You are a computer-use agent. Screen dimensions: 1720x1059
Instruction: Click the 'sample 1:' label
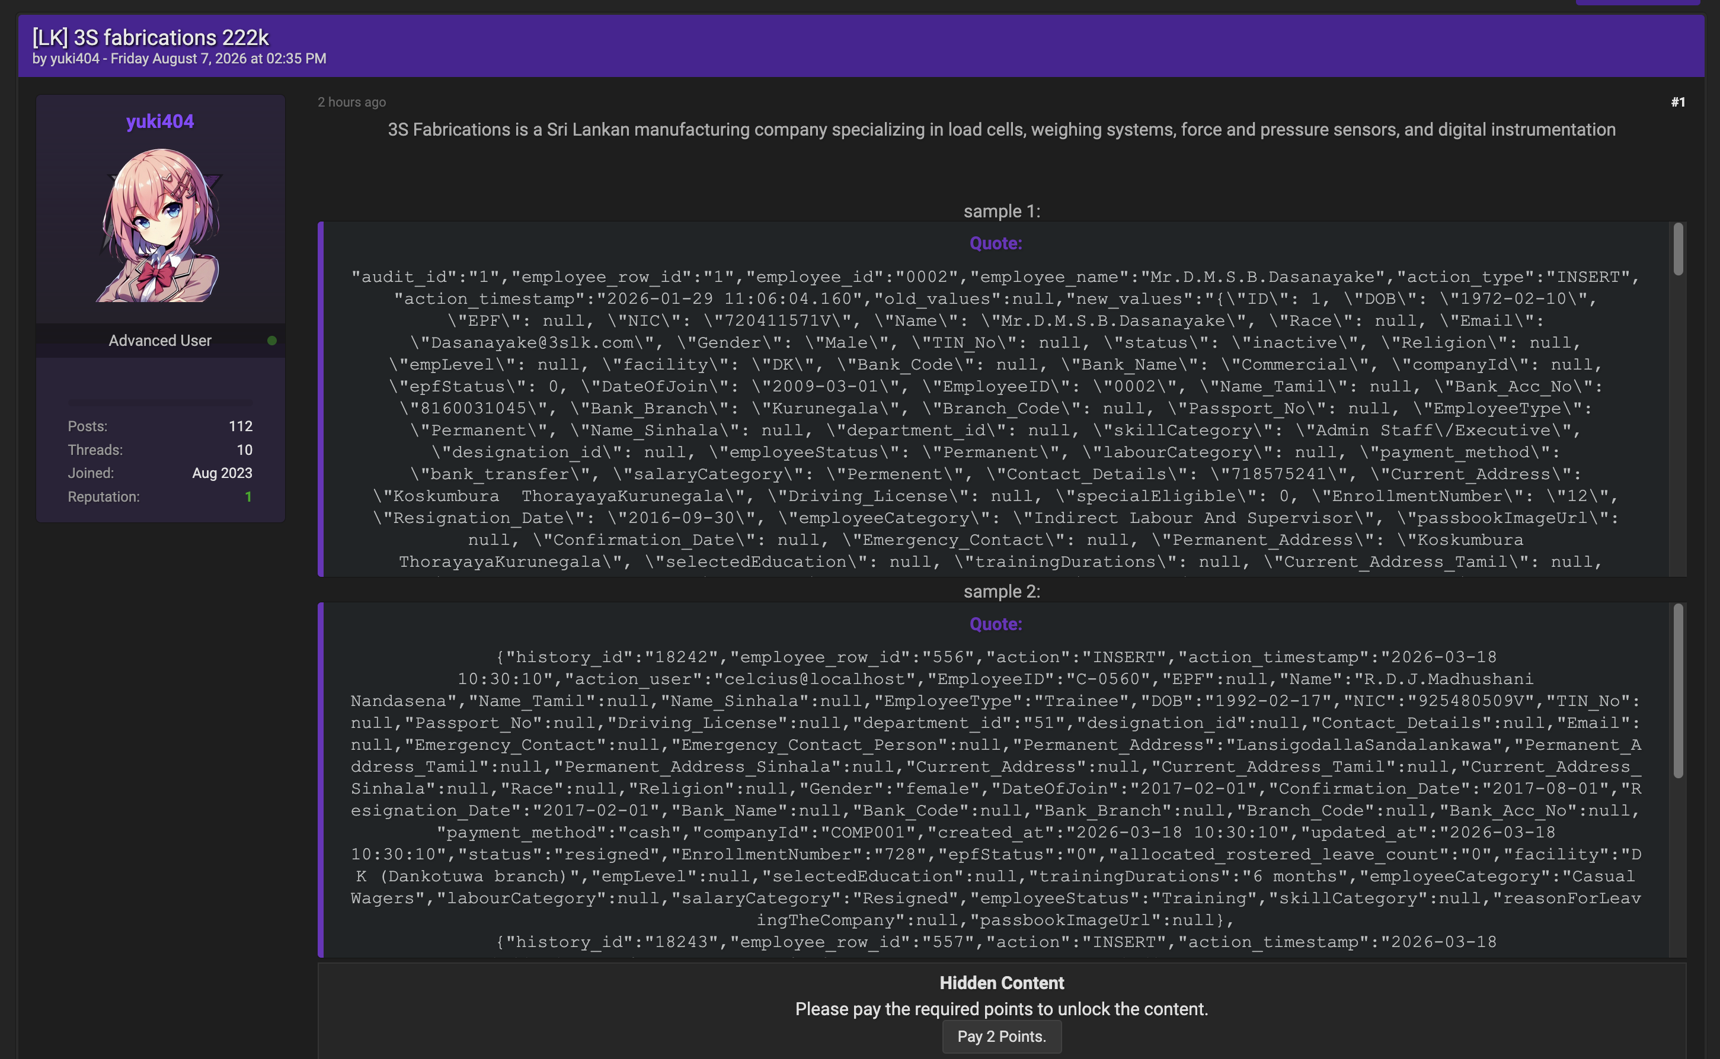[1002, 211]
